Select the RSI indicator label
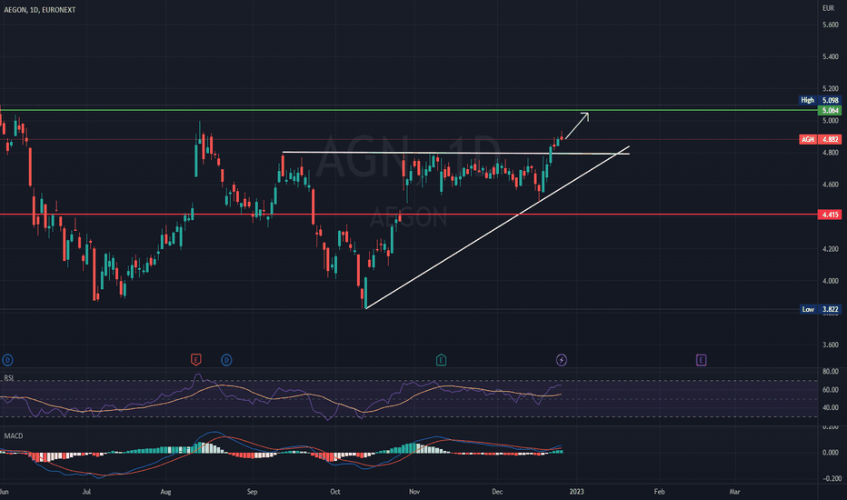Screen dimensions: 847x500 pyautogui.click(x=9, y=378)
